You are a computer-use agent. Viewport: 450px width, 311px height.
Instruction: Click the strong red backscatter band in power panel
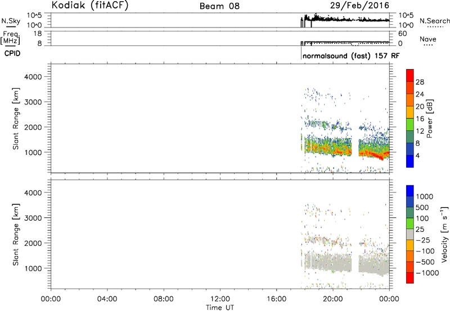click(373, 155)
